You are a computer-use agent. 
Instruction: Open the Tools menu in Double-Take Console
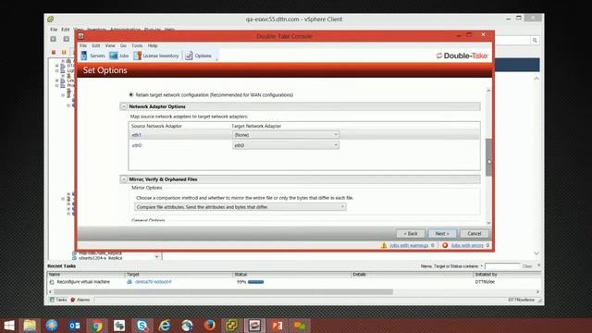137,45
